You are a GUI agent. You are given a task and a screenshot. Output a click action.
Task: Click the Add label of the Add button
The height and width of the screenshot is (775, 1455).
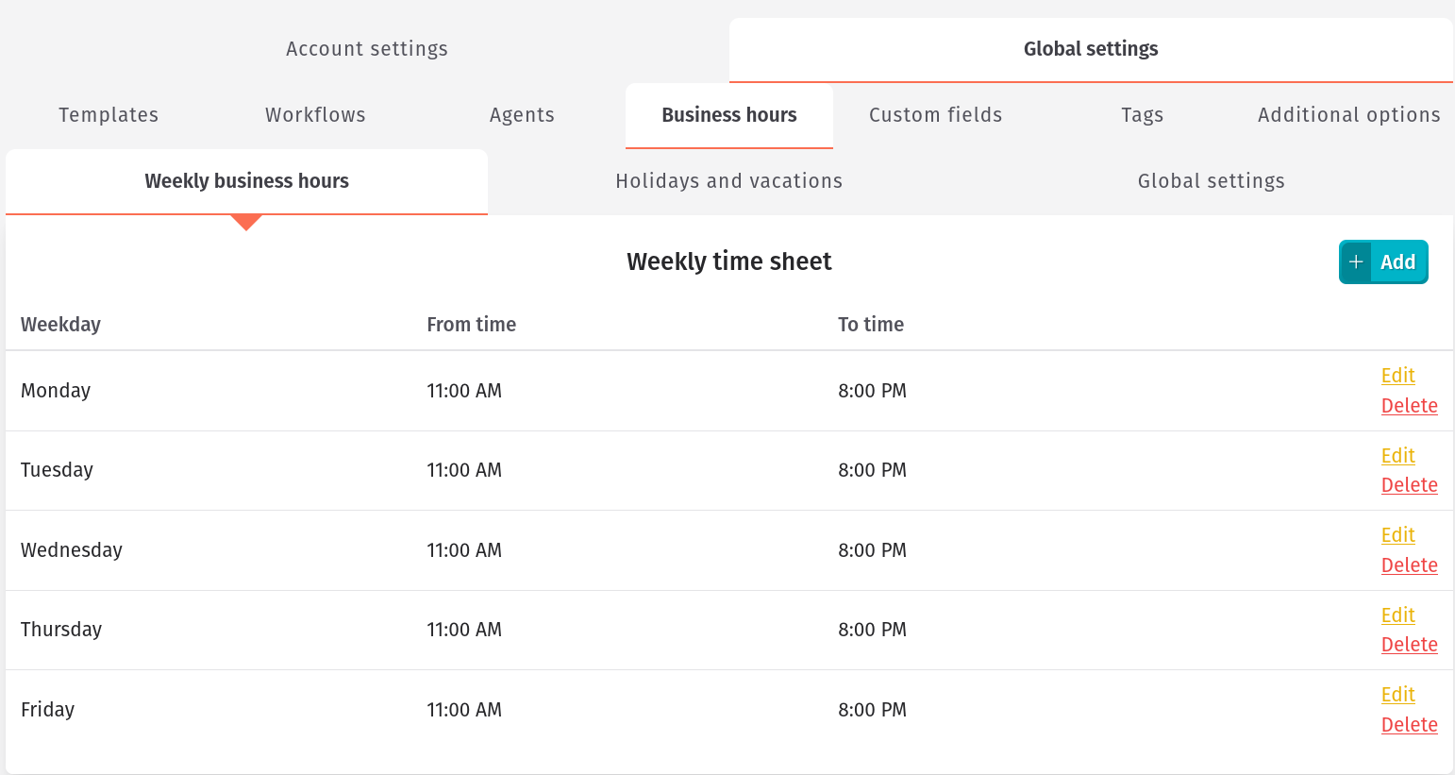click(1397, 262)
